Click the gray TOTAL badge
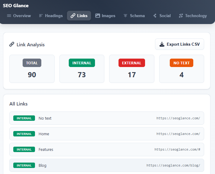215x174 pixels. (32, 63)
